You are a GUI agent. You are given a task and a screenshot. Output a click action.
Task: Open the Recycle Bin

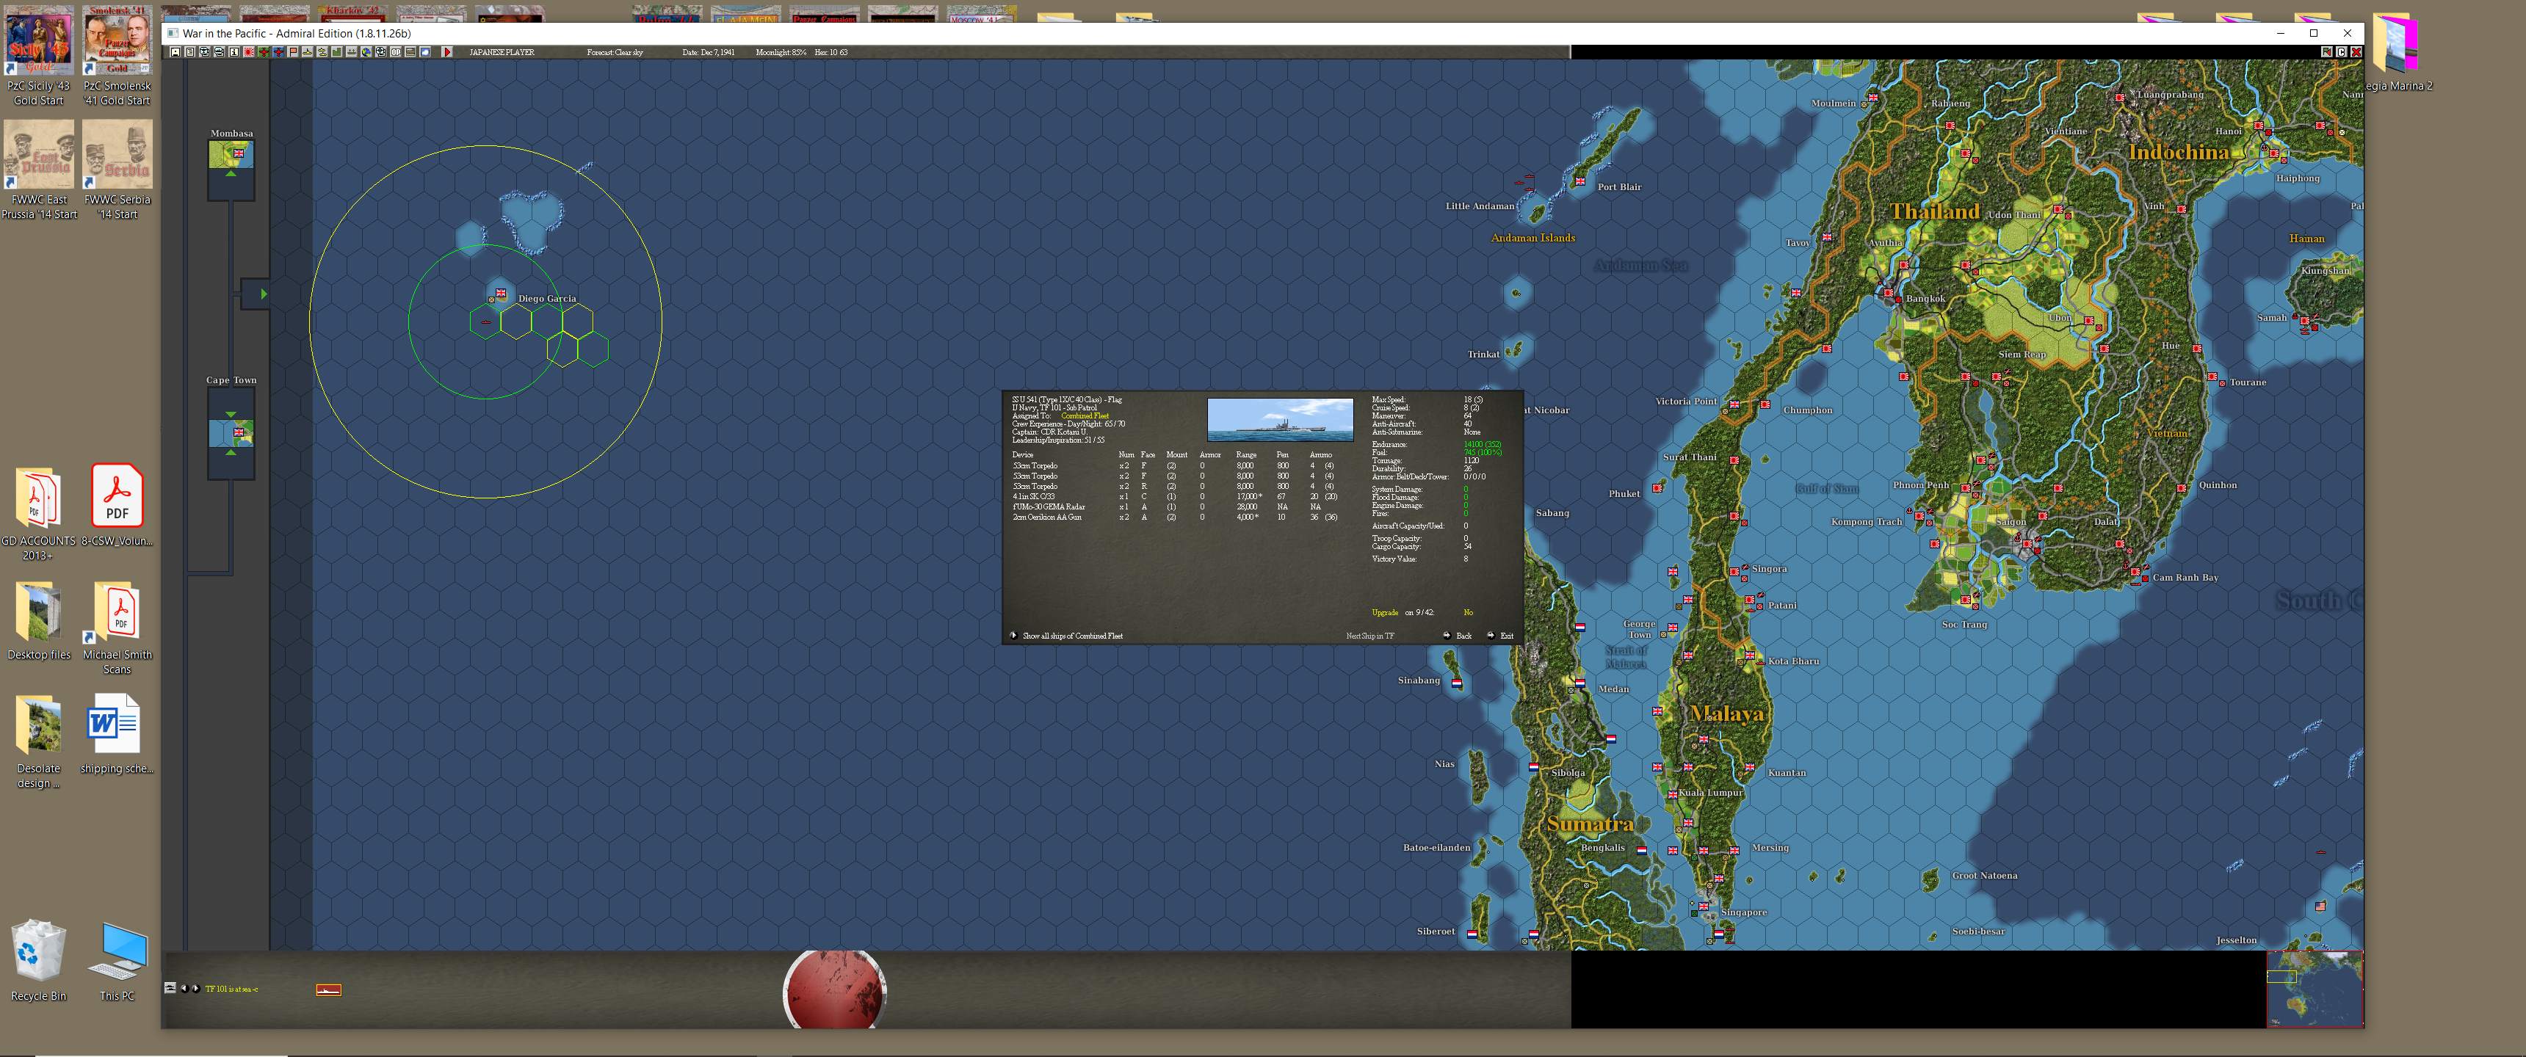tap(38, 961)
